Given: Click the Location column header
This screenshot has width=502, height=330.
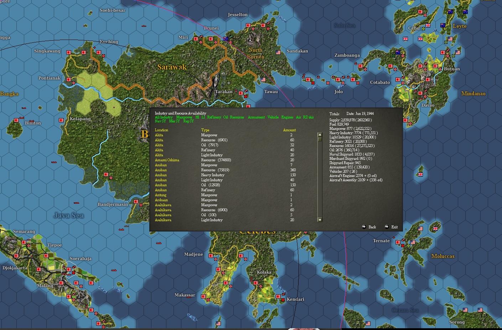Looking at the screenshot, I should pos(161,130).
